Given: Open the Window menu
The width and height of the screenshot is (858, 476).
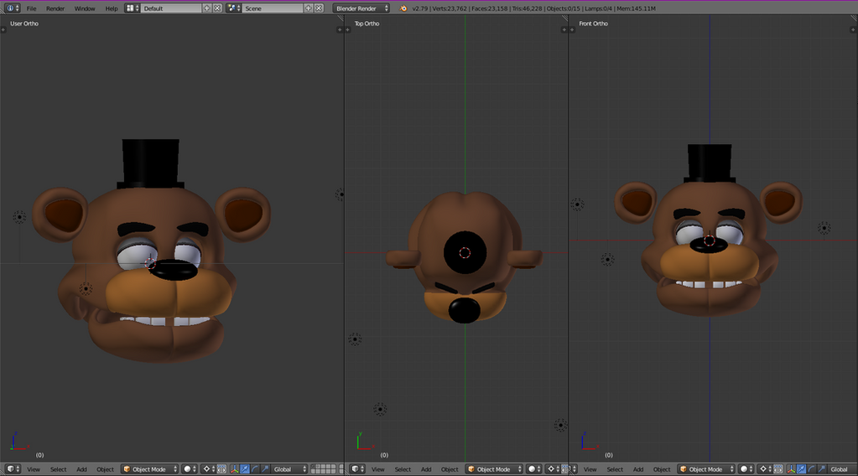Looking at the screenshot, I should tap(84, 8).
